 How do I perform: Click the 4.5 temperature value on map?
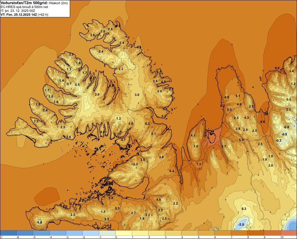pyautogui.click(x=163, y=82)
